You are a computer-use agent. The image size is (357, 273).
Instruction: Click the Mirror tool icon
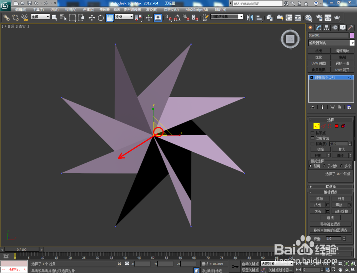coord(250,17)
